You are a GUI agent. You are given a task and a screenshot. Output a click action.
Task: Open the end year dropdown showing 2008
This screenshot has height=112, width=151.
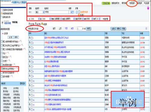[47, 19]
